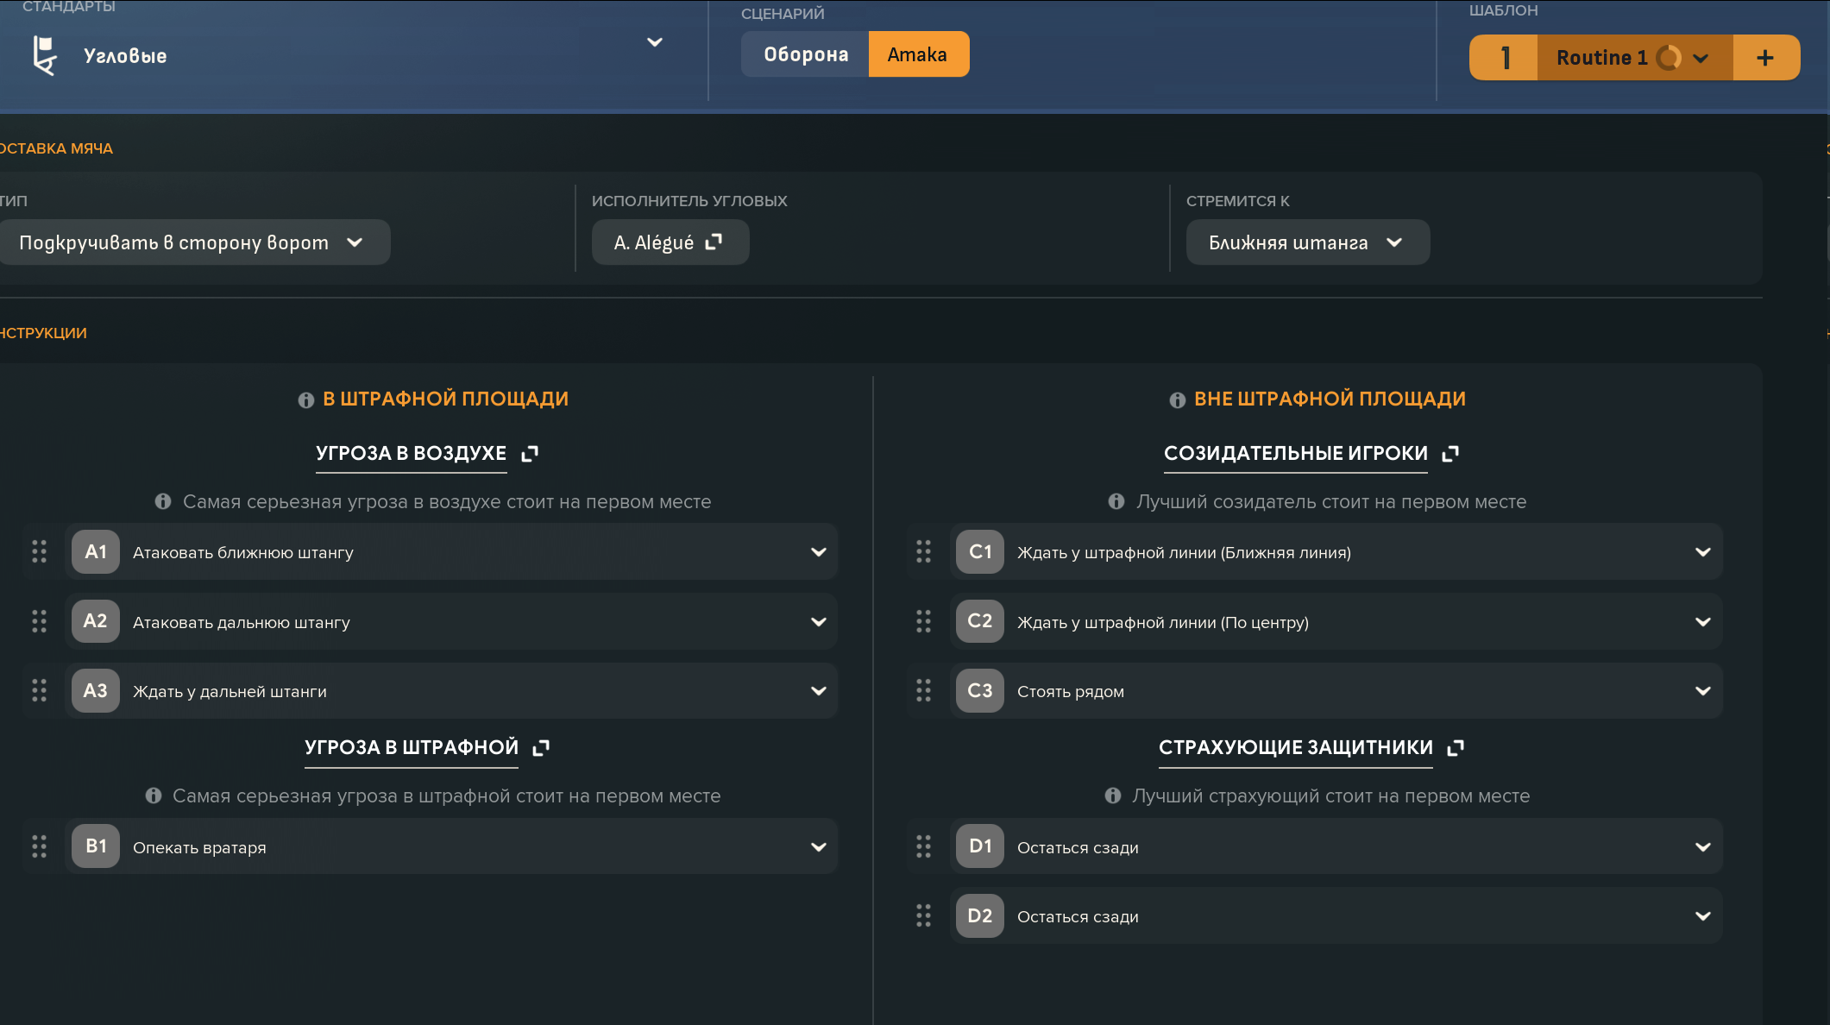1830x1025 pixels.
Task: Open popout icon next to A. Alégué
Action: [x=714, y=242]
